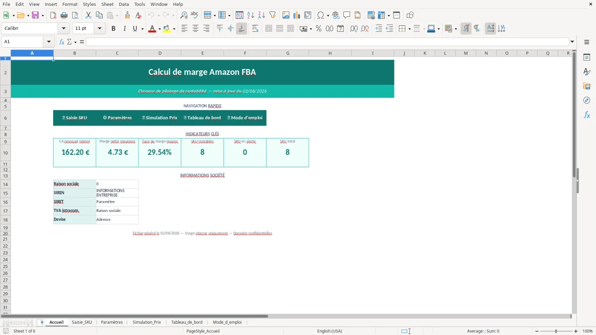This screenshot has width=596, height=335.
Task: Open Find & Replace icon
Action: (x=184, y=15)
